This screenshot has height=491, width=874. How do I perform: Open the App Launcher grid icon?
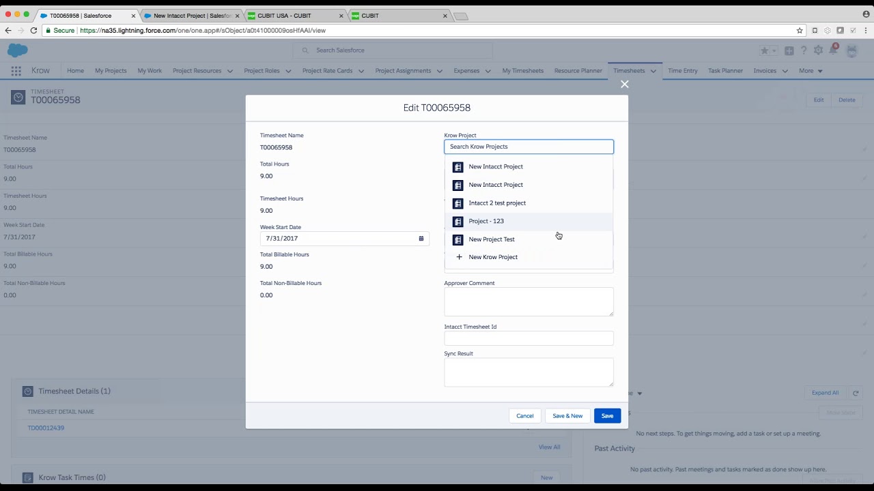point(16,71)
